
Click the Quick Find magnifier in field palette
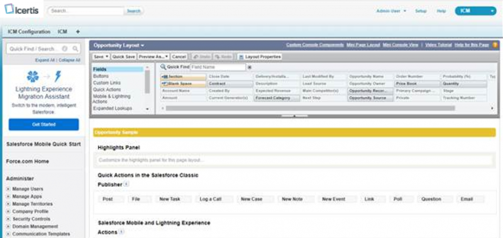point(163,67)
